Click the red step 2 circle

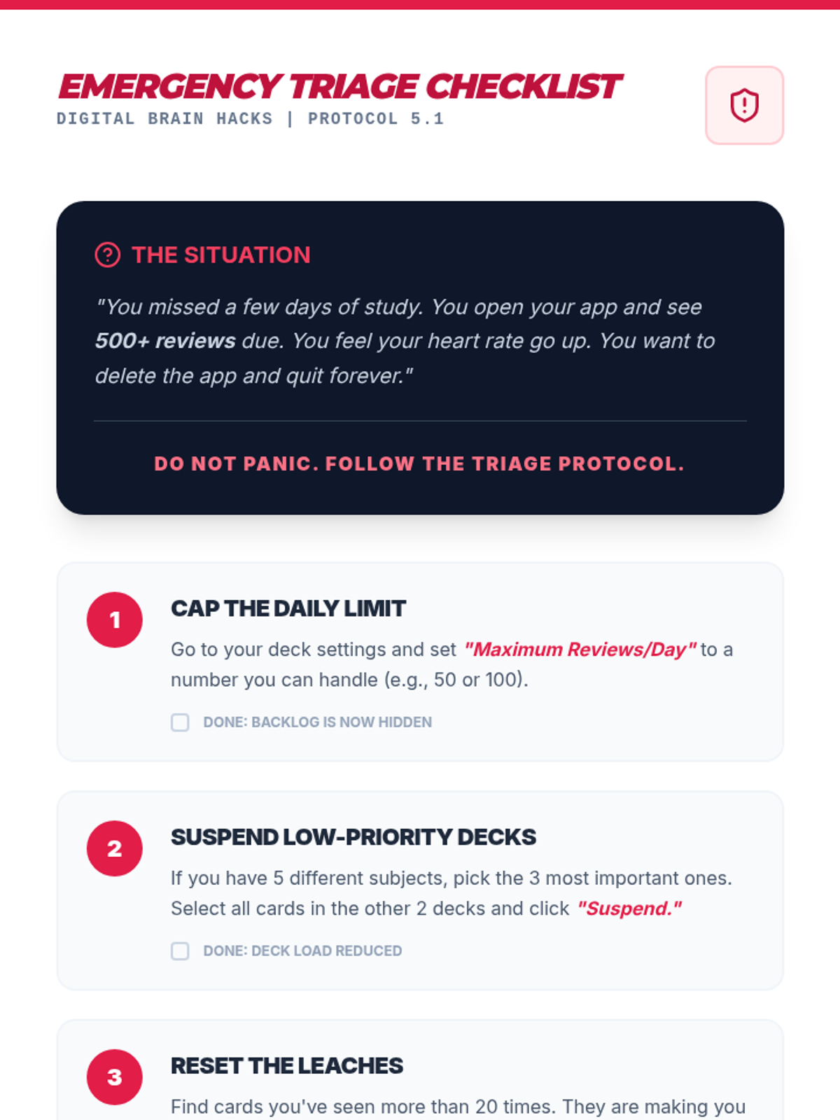115,848
